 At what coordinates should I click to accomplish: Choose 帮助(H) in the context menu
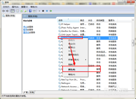[x=75, y=74]
